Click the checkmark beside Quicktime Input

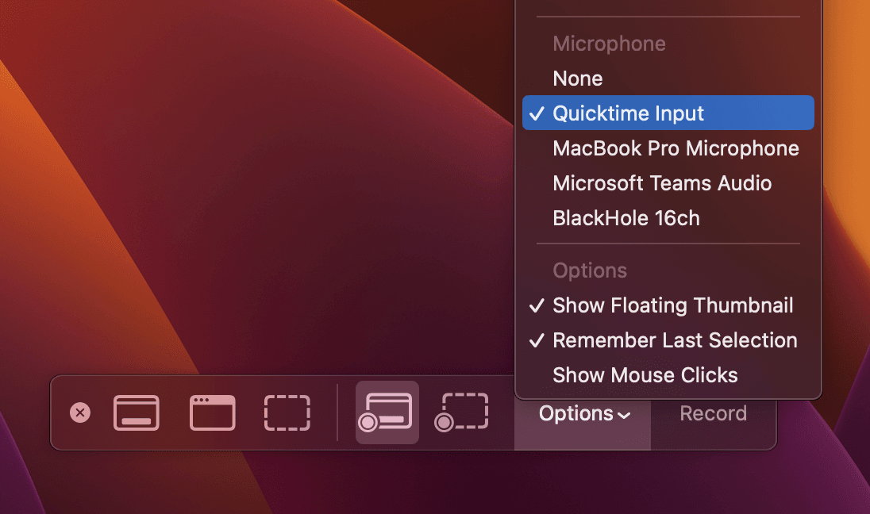(537, 113)
